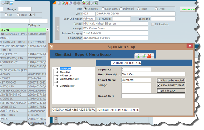Disable 'Allow to be emailed' checkbox
Screen dimensions: 204x130
pyautogui.click(x=159, y=80)
